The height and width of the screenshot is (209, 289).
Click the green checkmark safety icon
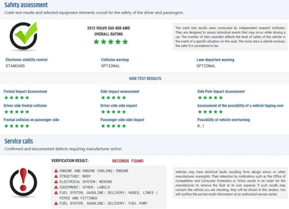[x=24, y=36]
